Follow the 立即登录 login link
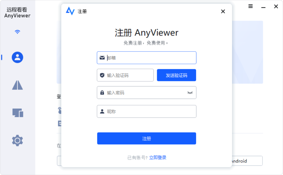283x175 pixels. click(x=158, y=157)
